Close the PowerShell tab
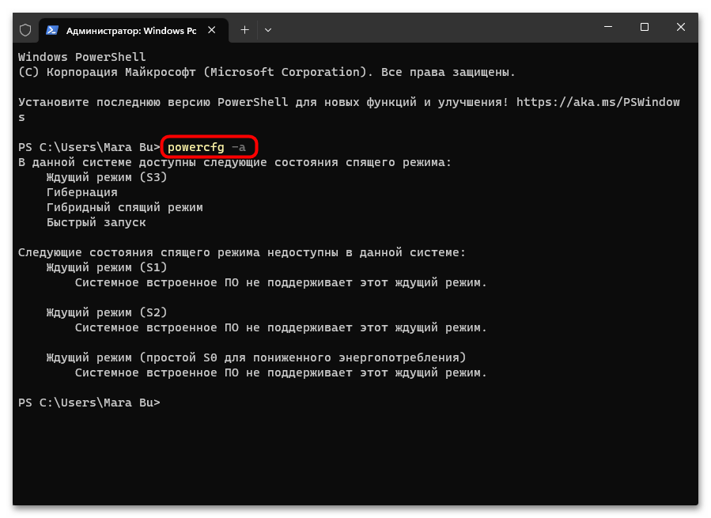The width and height of the screenshot is (711, 518). [x=212, y=30]
